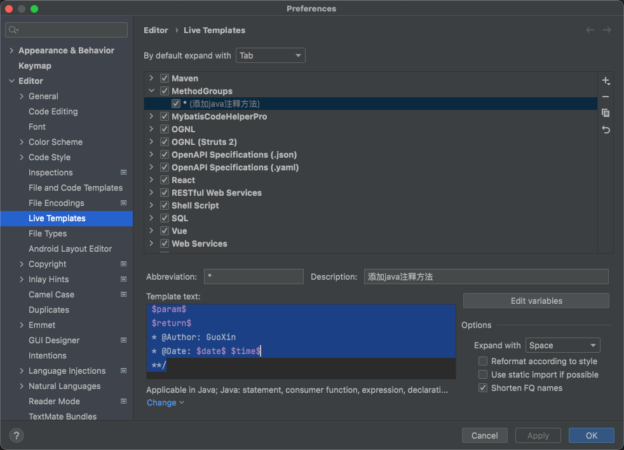This screenshot has height=450, width=624.
Task: Select RESTful Web Services group row
Action: [x=370, y=193]
